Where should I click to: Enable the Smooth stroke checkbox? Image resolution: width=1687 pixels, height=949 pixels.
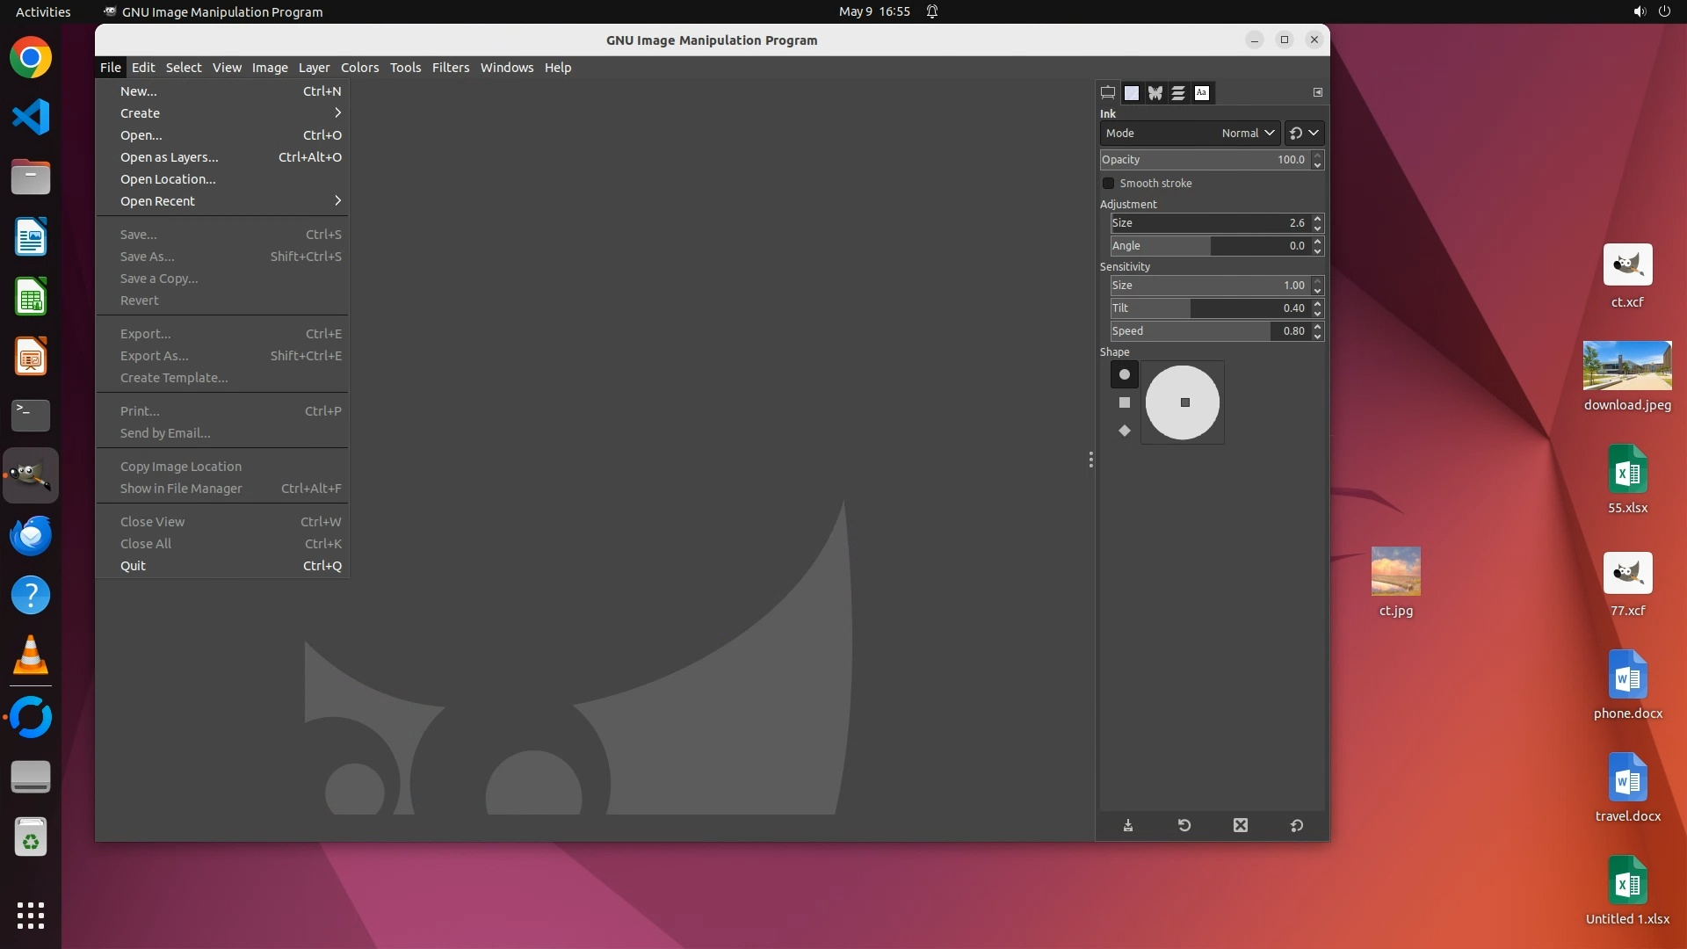1109,183
